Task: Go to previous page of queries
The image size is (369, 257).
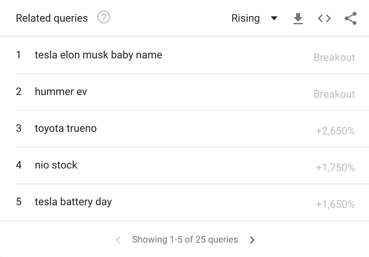Action: click(x=118, y=240)
